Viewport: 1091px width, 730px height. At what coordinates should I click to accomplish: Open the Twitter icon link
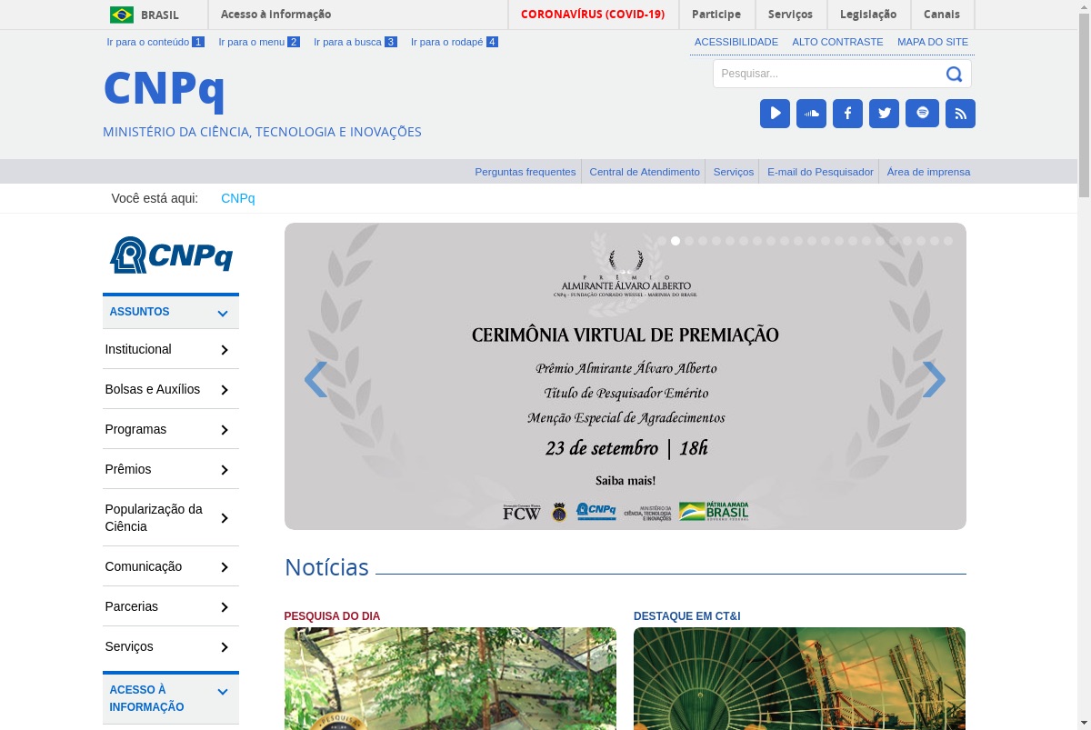[x=884, y=114]
